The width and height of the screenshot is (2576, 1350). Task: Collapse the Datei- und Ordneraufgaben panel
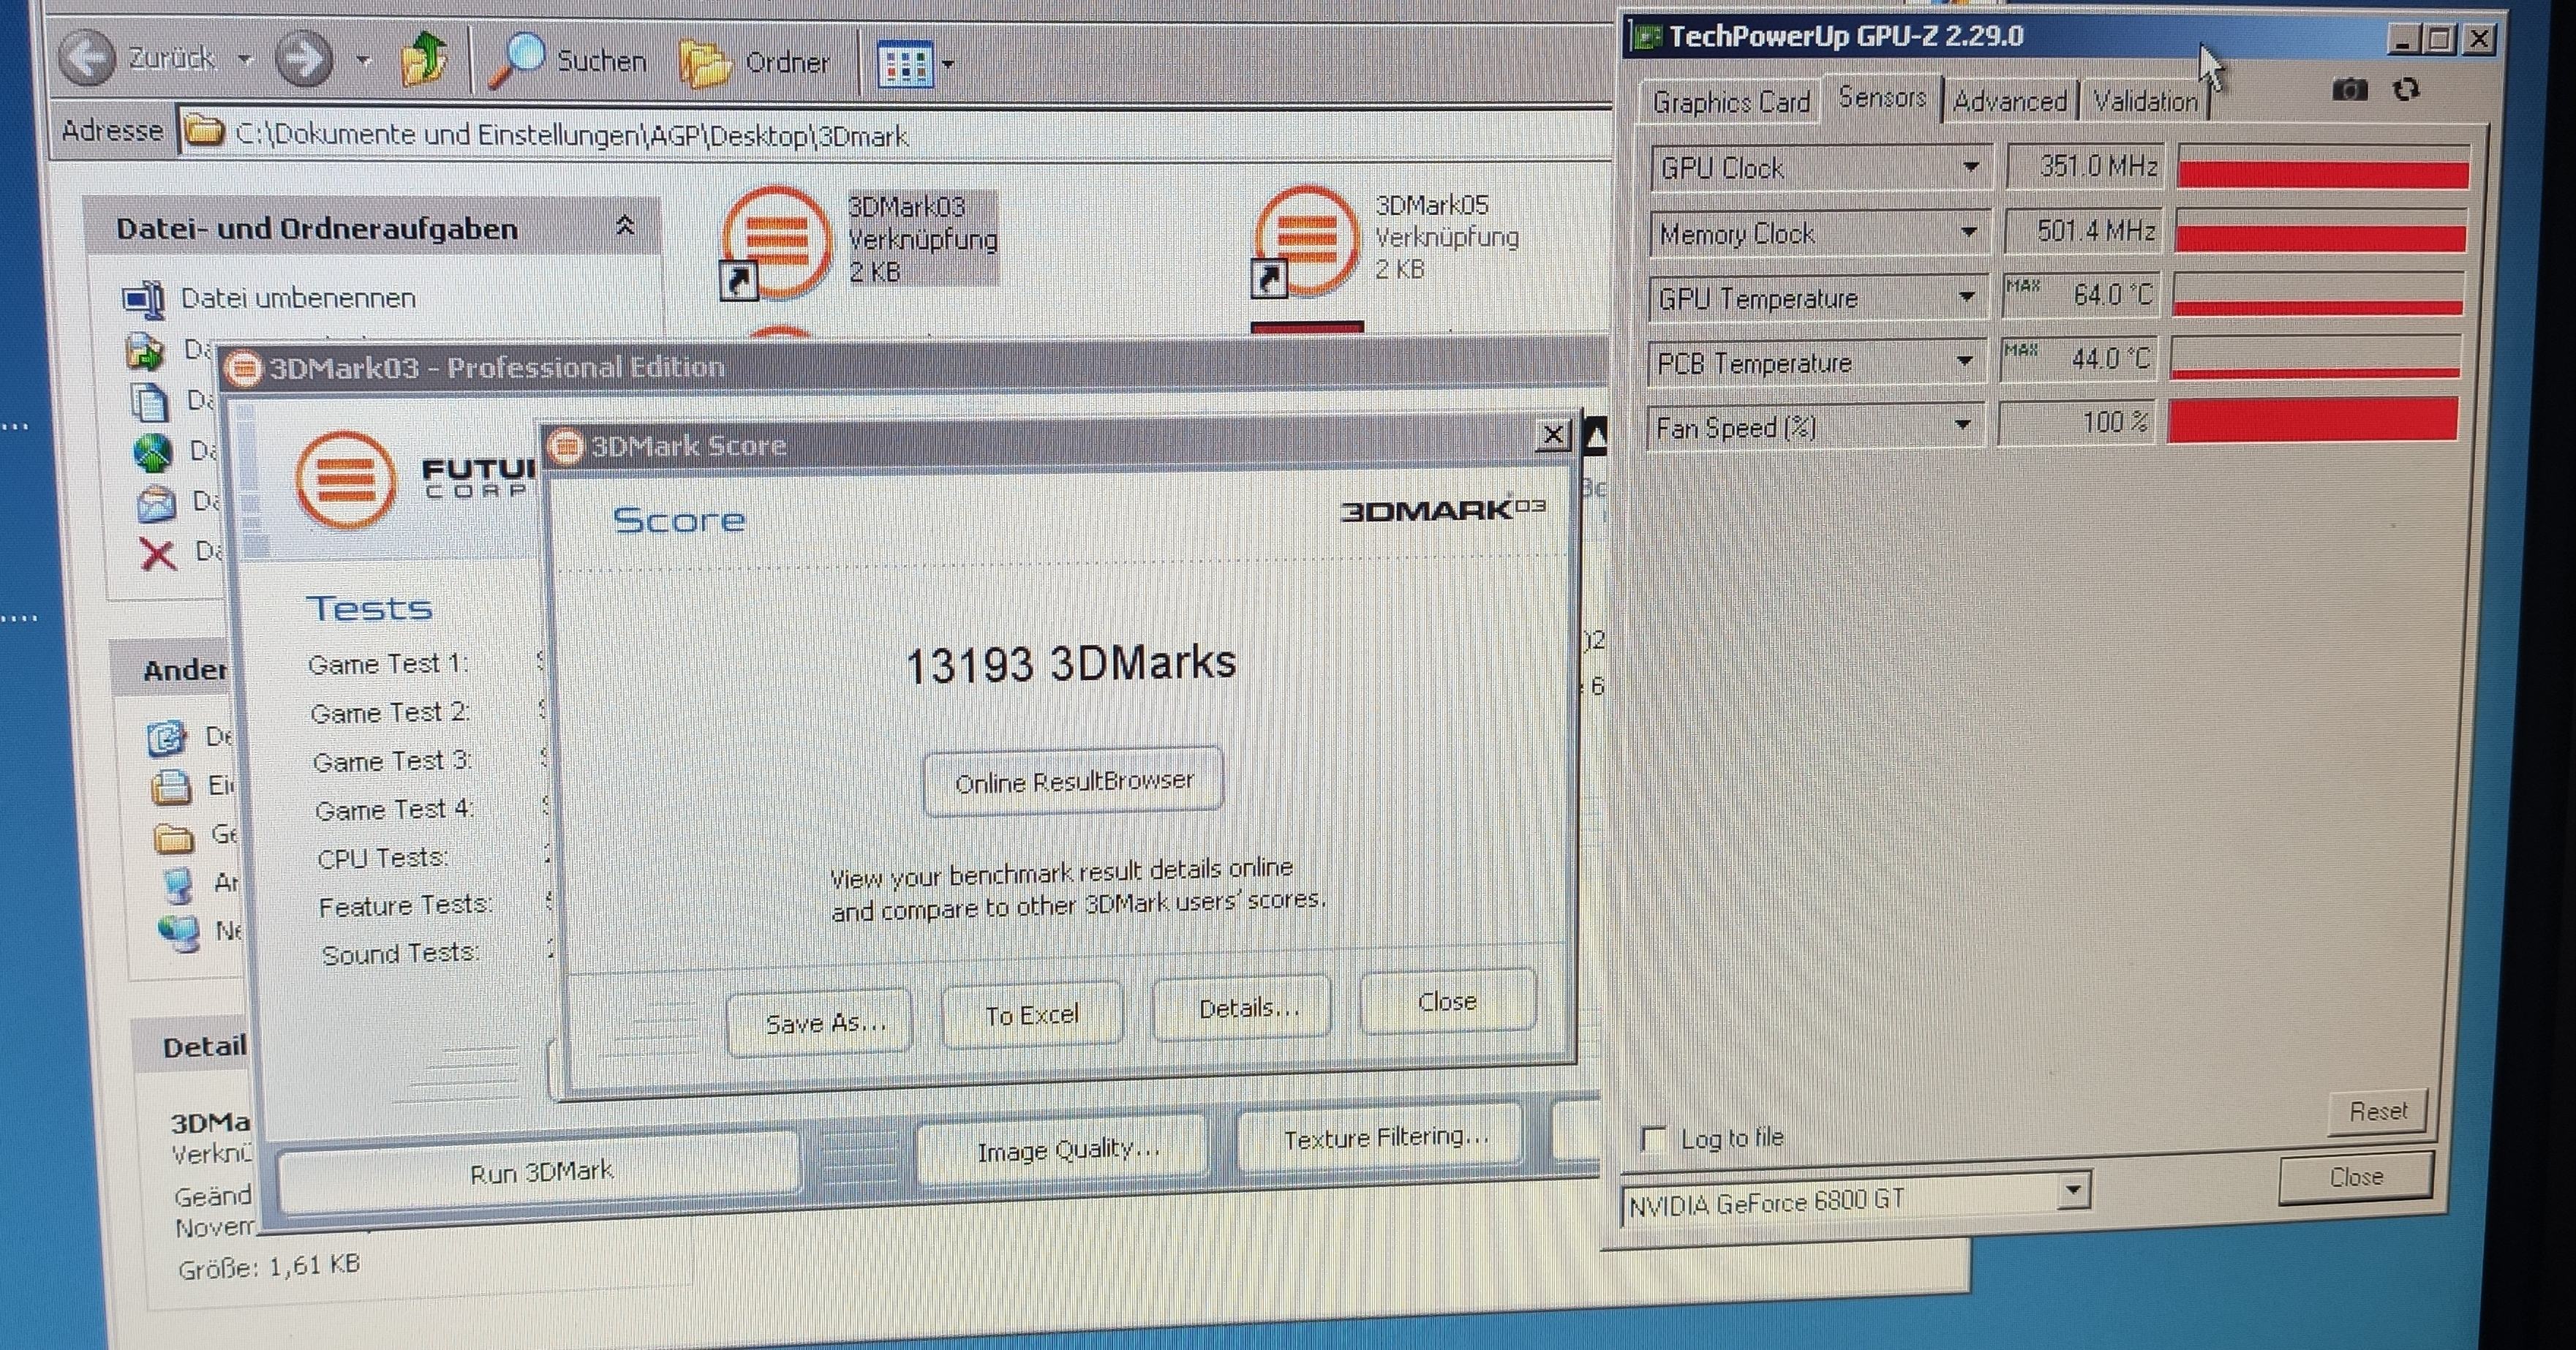tap(625, 226)
